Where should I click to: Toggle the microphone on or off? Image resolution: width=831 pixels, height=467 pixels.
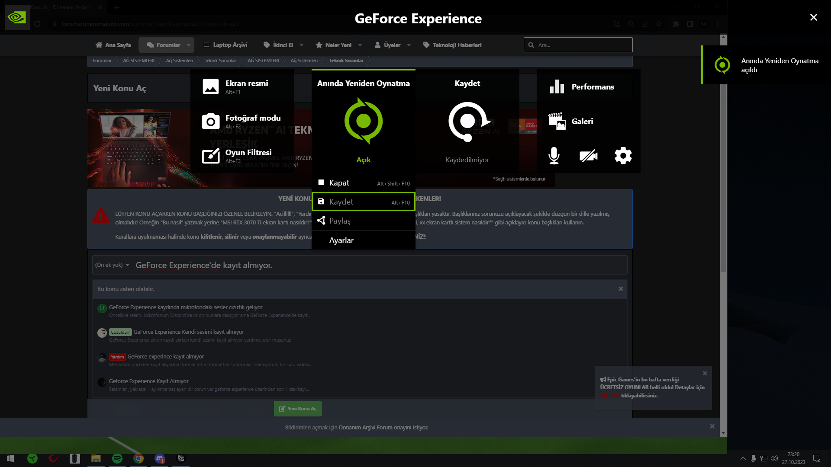(554, 156)
